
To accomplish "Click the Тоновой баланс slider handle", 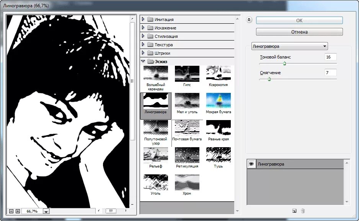I will 284,63.
